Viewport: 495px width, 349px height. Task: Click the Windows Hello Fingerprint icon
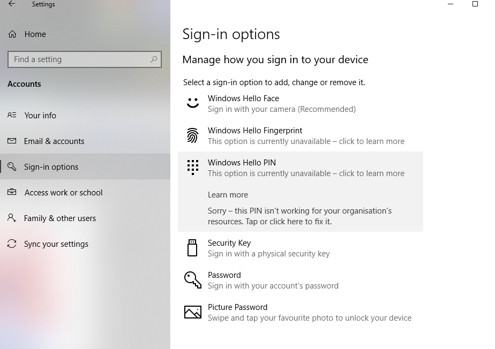pyautogui.click(x=192, y=135)
